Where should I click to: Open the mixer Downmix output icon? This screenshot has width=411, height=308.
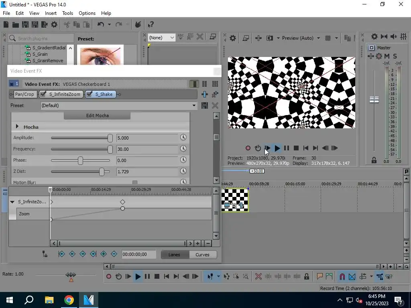[x=384, y=36]
